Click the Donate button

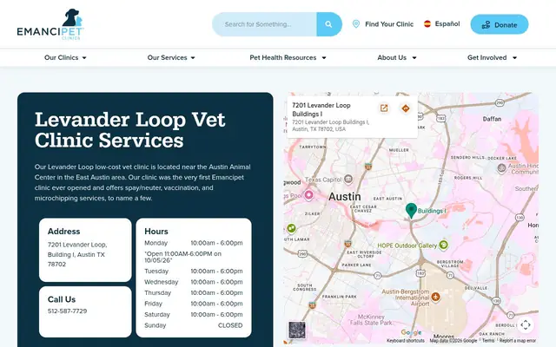(500, 24)
